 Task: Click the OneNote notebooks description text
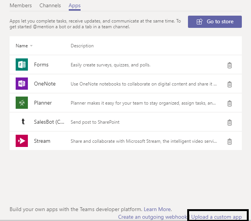point(144,84)
